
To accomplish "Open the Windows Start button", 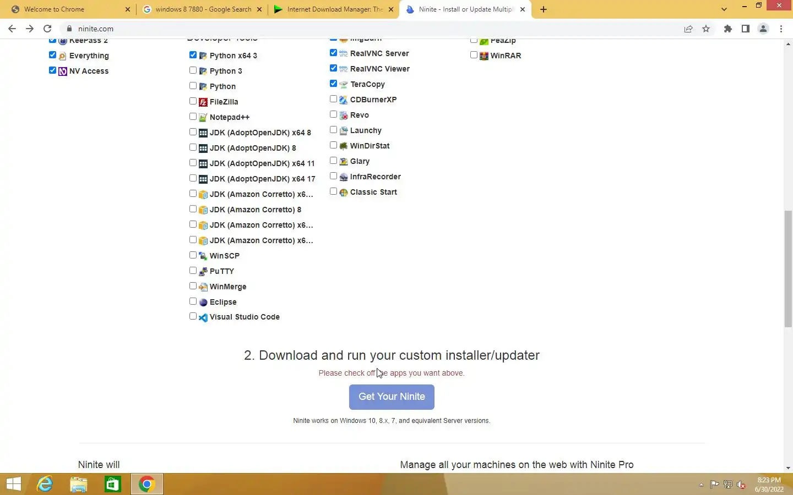I will (14, 484).
